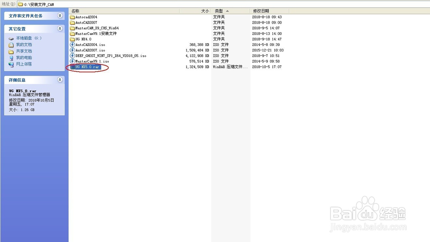The height and width of the screenshot is (242, 430).
Task: Collapse the 其它位置 panel
Action: click(x=60, y=28)
